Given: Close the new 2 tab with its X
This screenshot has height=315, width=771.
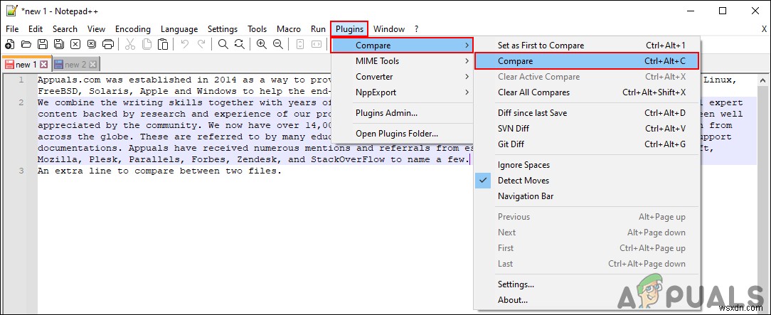Looking at the screenshot, I should click(x=93, y=65).
